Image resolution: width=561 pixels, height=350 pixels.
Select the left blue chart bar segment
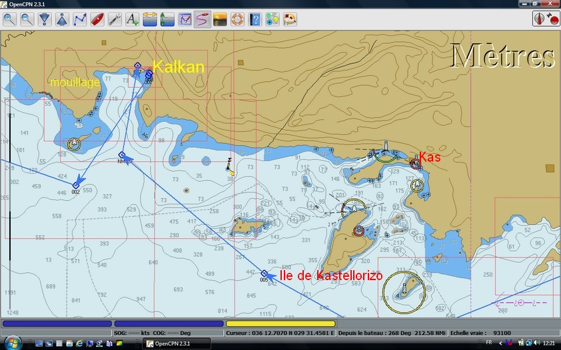tap(56, 323)
